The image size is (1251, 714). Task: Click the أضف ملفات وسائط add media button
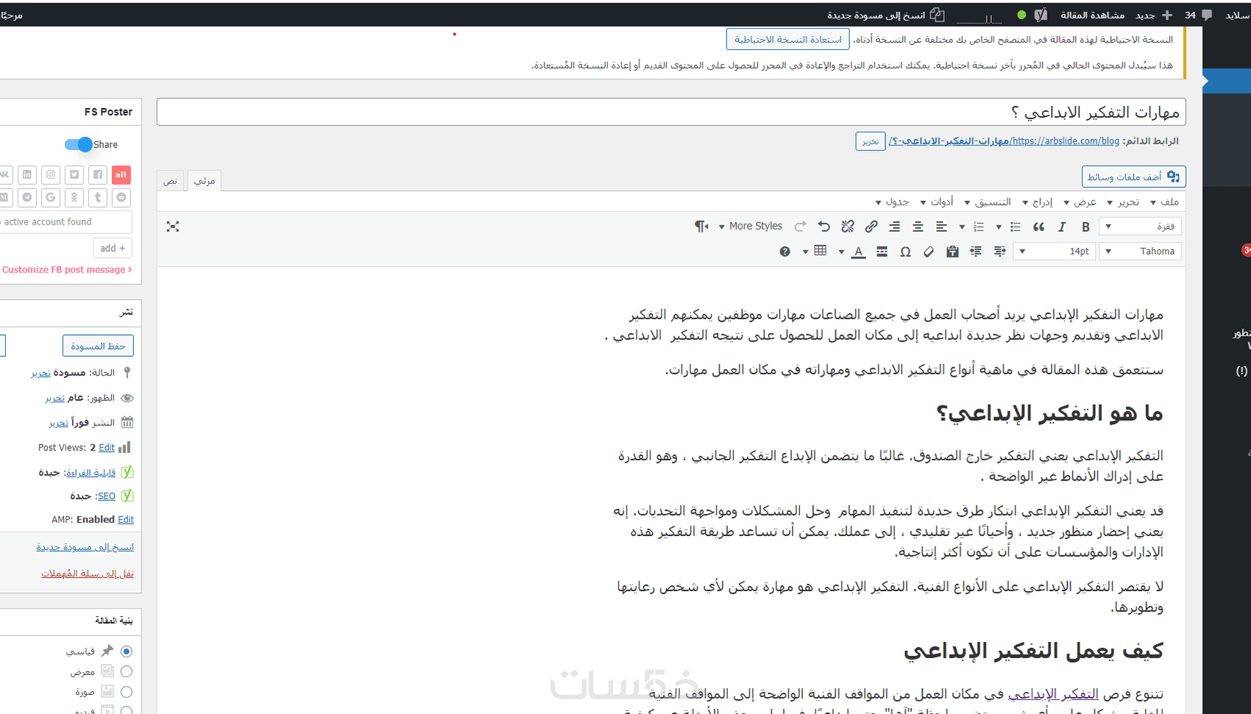pos(1133,177)
